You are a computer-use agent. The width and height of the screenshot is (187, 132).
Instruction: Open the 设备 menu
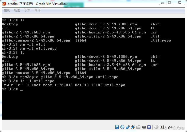point(27,10)
